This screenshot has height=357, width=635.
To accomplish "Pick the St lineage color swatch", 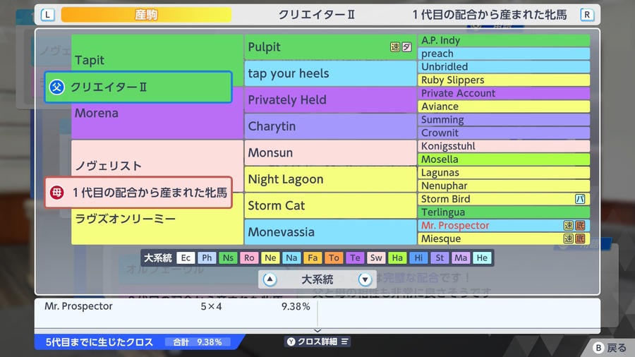I will tap(440, 258).
